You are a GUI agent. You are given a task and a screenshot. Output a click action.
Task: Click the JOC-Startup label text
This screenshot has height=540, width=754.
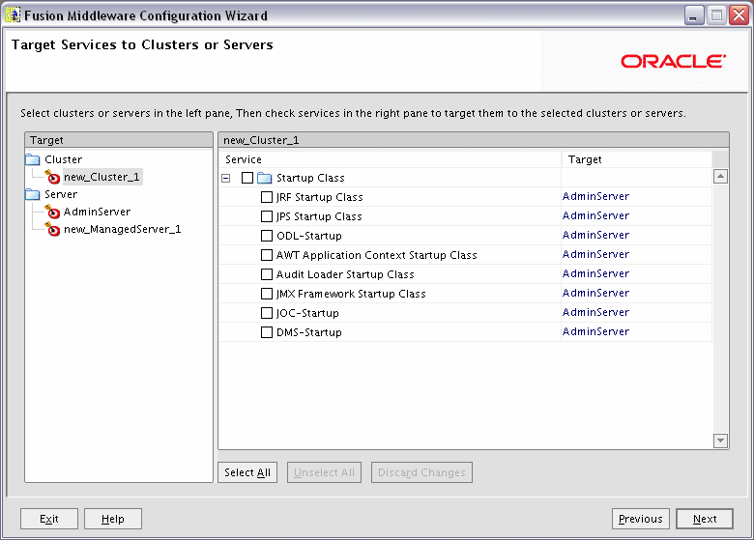pos(307,313)
